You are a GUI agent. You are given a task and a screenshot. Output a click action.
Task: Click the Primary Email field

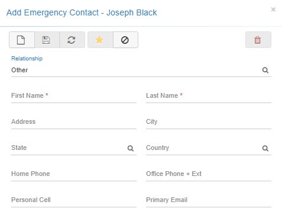[209, 200]
